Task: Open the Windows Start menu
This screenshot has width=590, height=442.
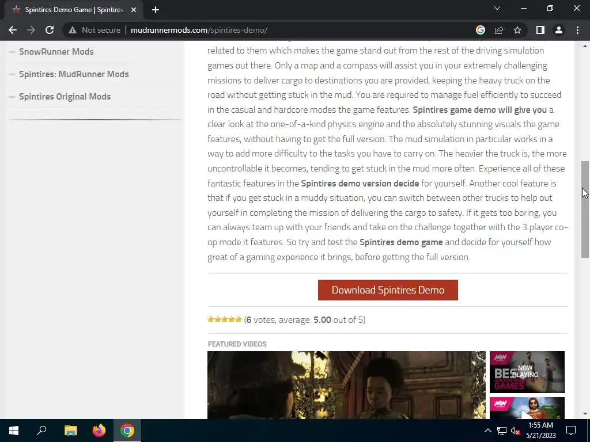Action: (x=14, y=430)
